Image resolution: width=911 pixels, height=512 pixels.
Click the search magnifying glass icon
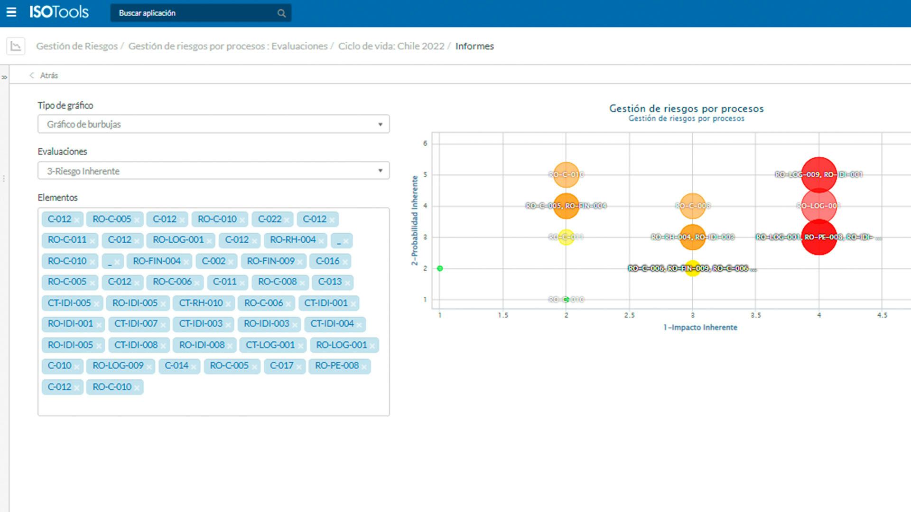tap(281, 13)
